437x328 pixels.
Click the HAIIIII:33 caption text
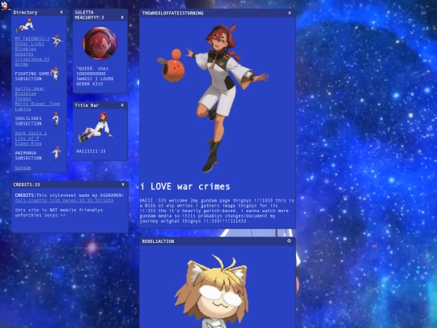pos(91,151)
